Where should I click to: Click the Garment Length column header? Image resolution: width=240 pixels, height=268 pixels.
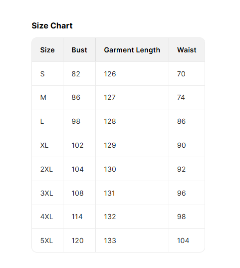click(x=132, y=50)
